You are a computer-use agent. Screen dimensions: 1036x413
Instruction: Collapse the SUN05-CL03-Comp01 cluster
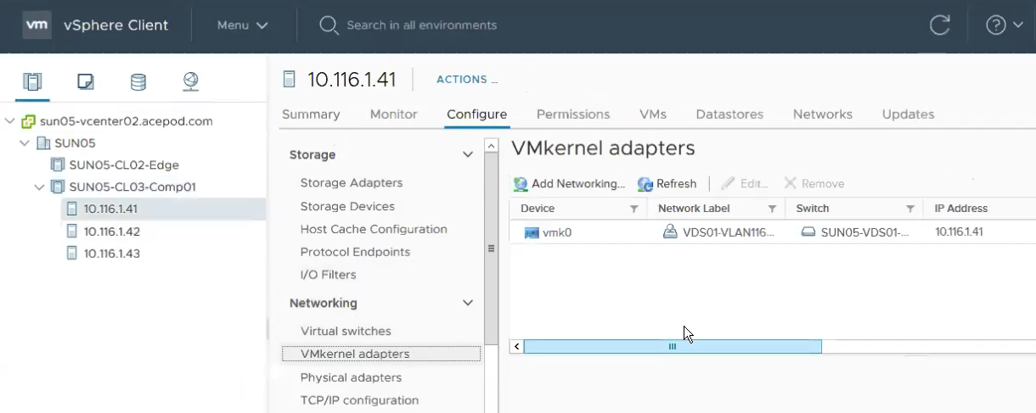(x=40, y=187)
